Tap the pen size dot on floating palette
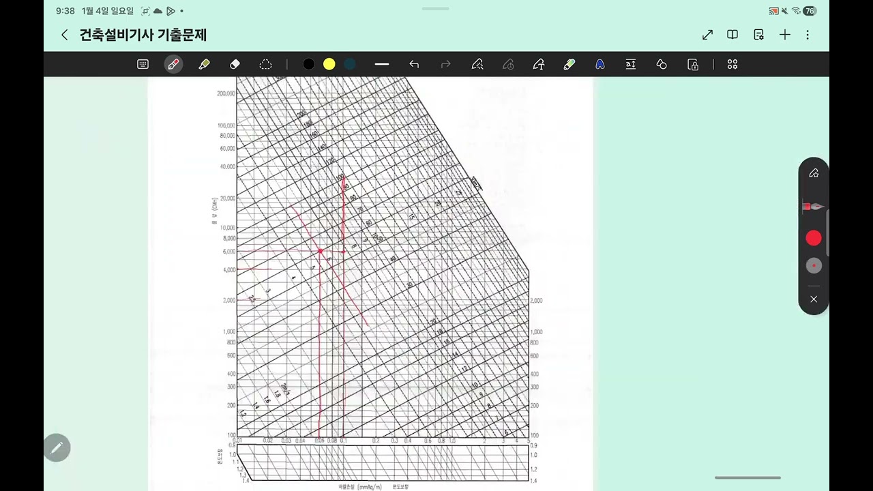Screen dimensions: 873x491 (814, 266)
